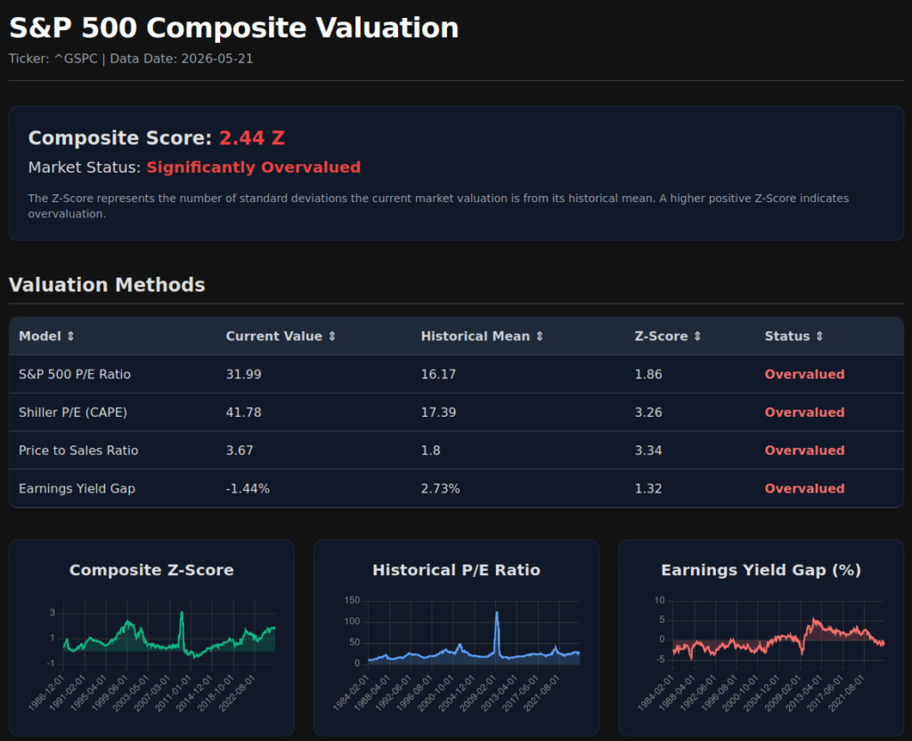The width and height of the screenshot is (912, 741).
Task: Click the Z-Score header label
Action: click(661, 336)
